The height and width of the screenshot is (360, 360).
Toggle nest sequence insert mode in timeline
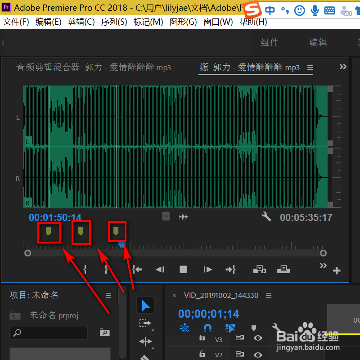coord(184,328)
